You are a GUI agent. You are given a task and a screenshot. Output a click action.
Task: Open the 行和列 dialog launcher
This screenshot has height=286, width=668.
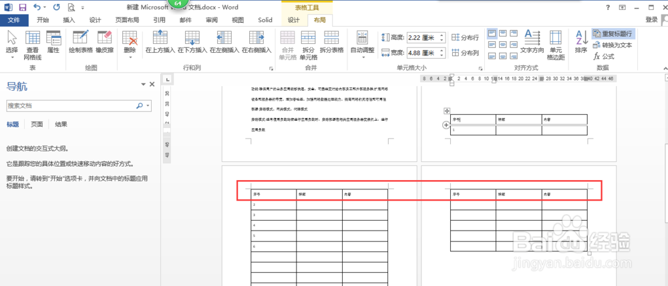(x=271, y=68)
